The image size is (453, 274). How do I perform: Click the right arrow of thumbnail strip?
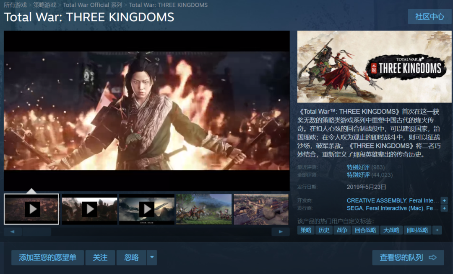(281, 232)
